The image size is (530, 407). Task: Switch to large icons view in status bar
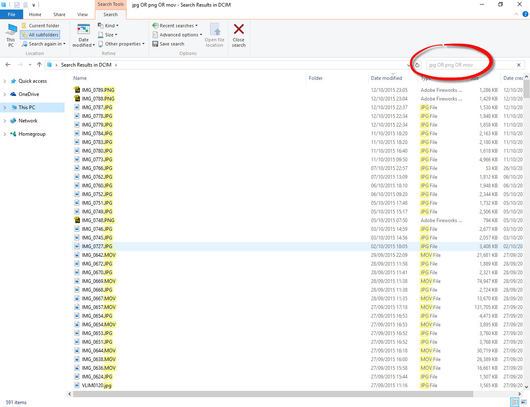[x=524, y=402]
